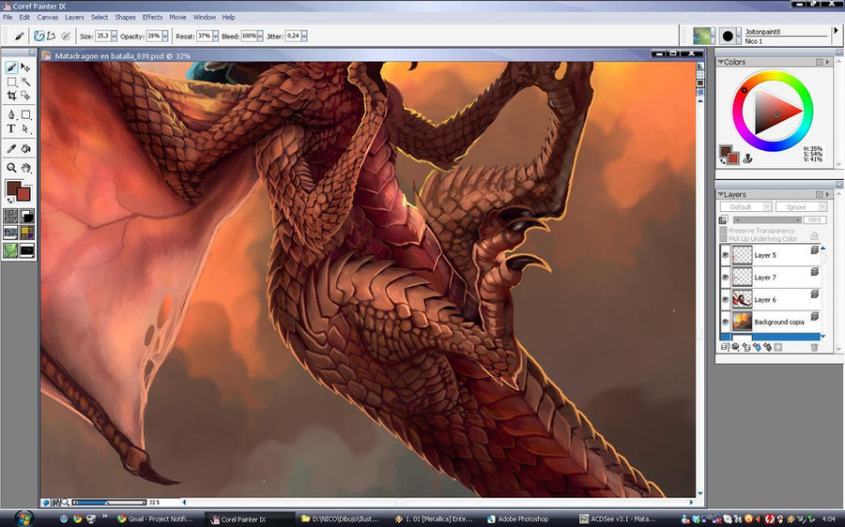
Task: Select the Shape Selection arrow tool
Action: [x=26, y=128]
